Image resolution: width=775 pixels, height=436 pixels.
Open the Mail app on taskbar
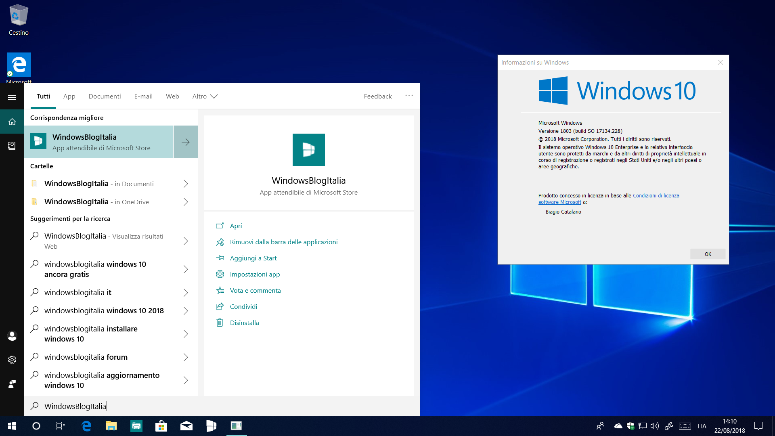tap(186, 426)
